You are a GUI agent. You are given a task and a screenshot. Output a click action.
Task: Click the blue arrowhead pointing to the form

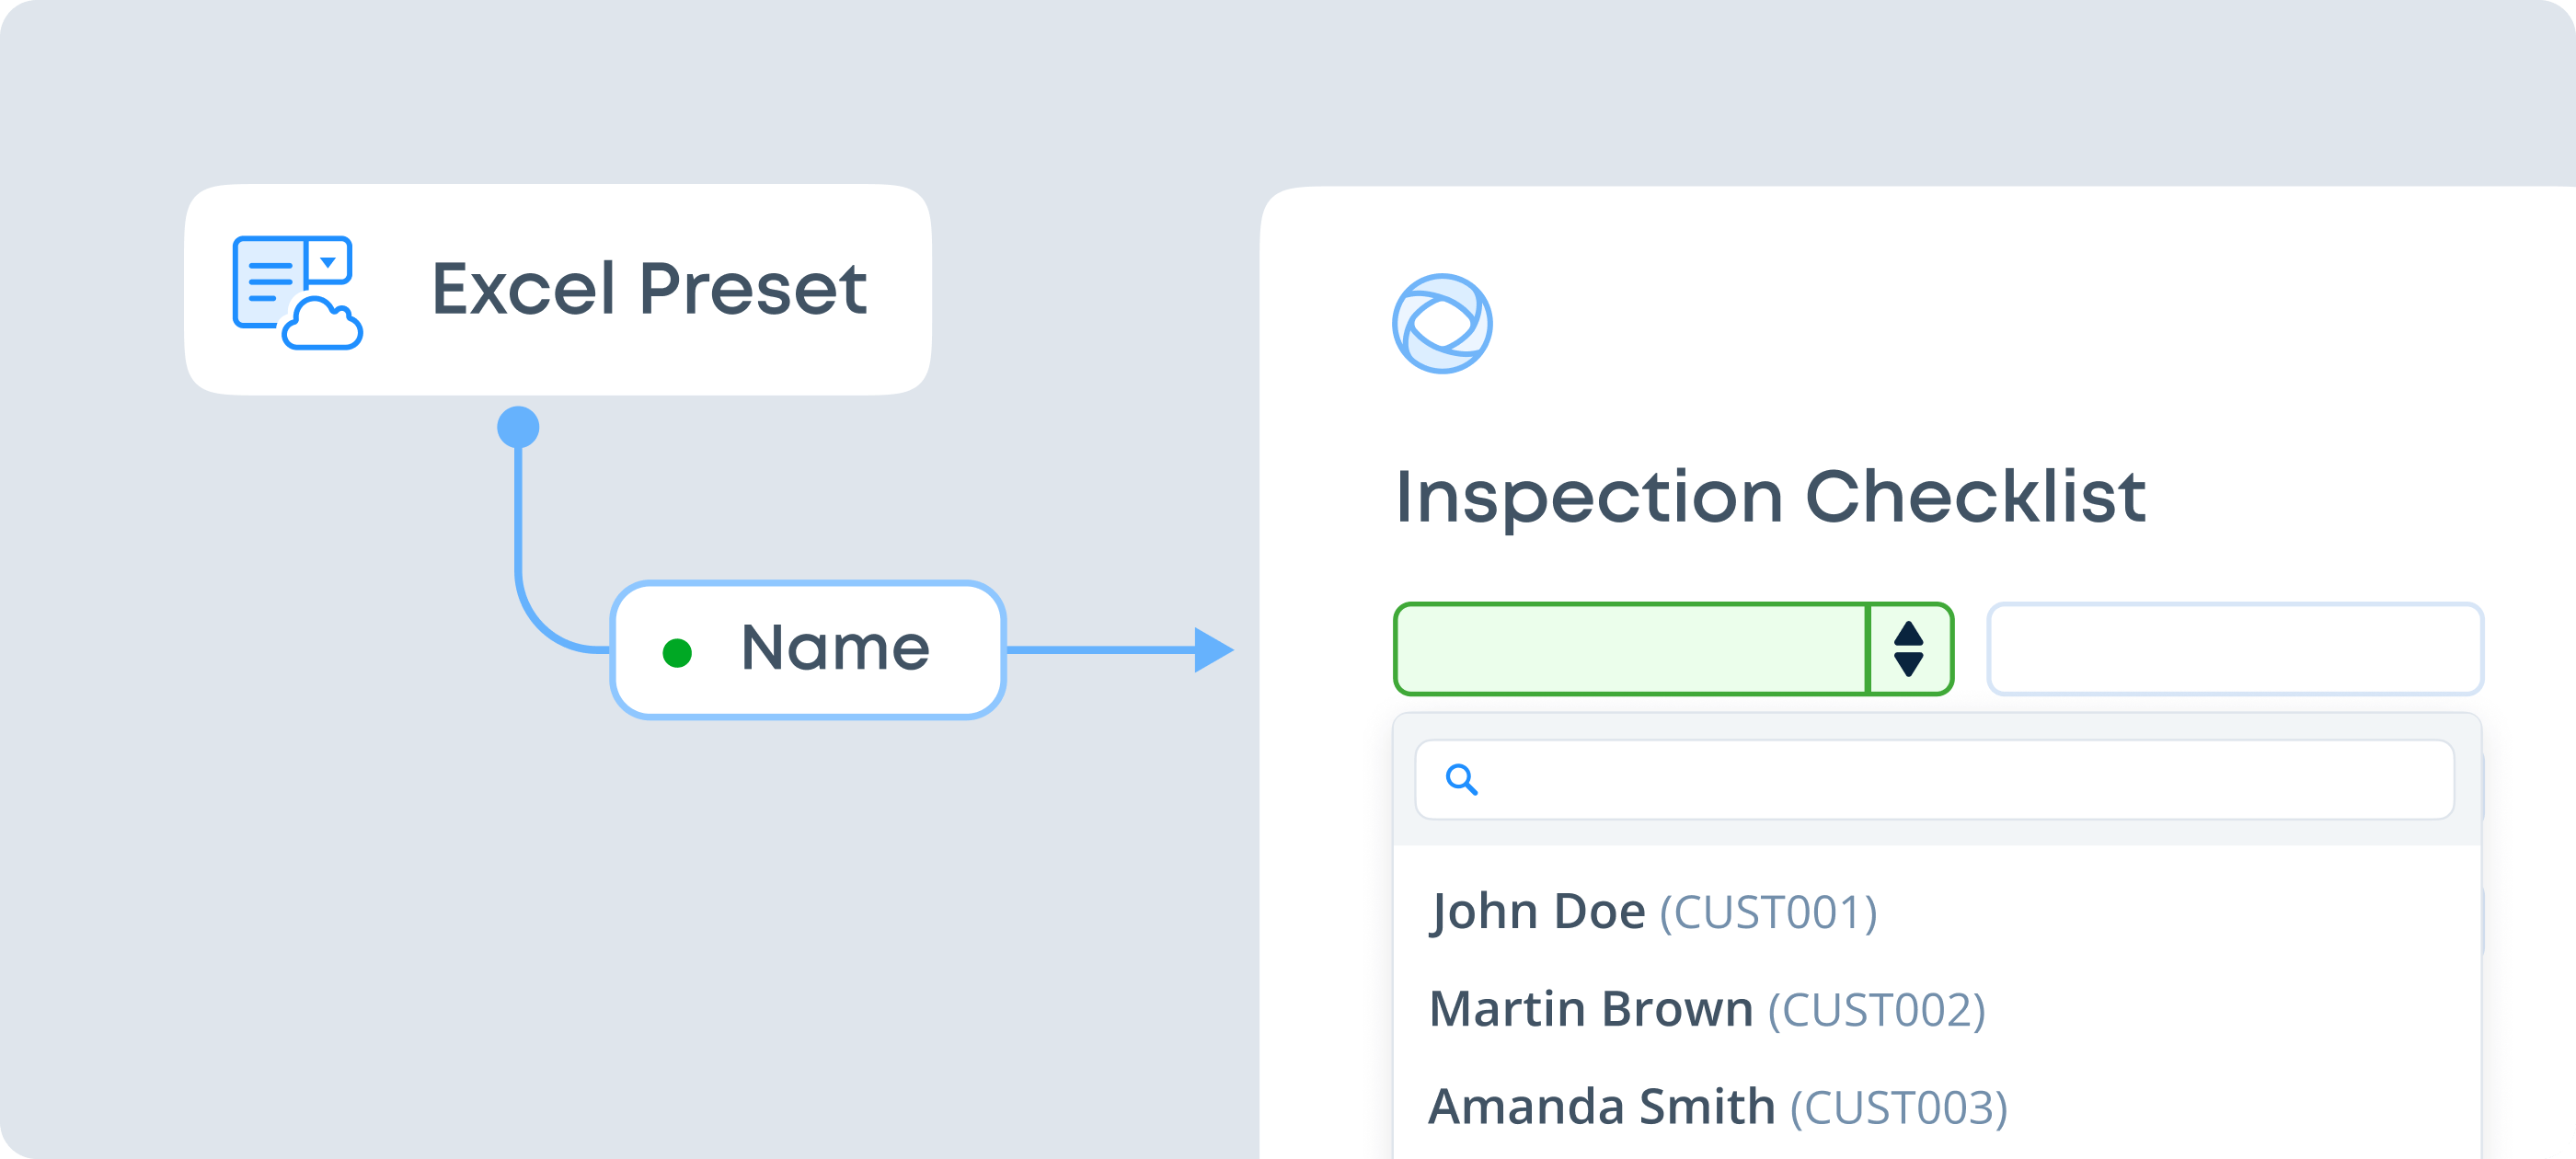pyautogui.click(x=1213, y=649)
